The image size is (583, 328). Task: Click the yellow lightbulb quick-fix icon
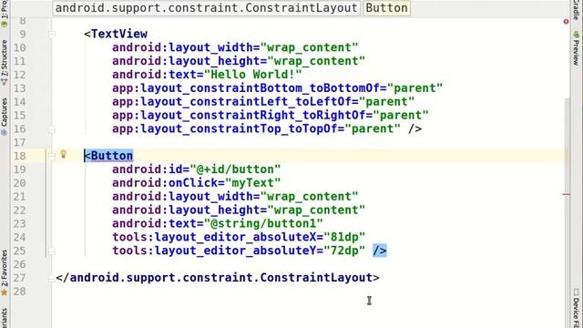pos(63,154)
